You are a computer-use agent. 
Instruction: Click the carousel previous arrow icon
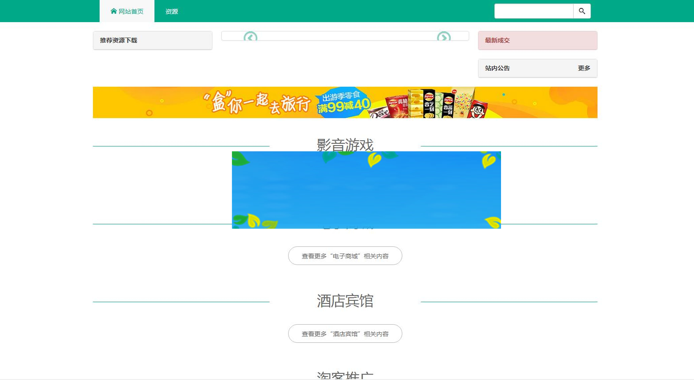pos(251,37)
